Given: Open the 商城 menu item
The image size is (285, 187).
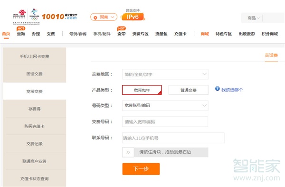Looking at the screenshot, I should click(x=205, y=34).
